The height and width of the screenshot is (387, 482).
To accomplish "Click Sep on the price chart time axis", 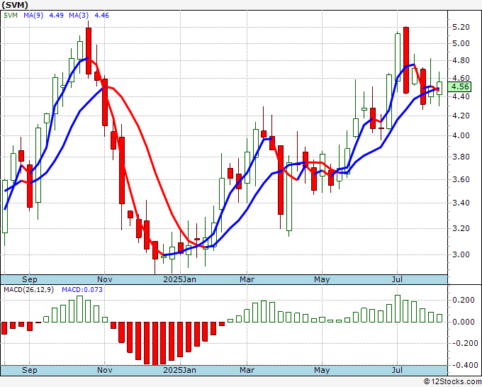I will 30,280.
